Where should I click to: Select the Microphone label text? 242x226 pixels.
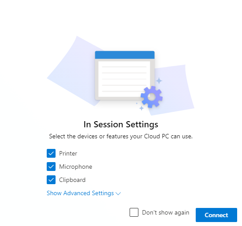pyautogui.click(x=76, y=167)
